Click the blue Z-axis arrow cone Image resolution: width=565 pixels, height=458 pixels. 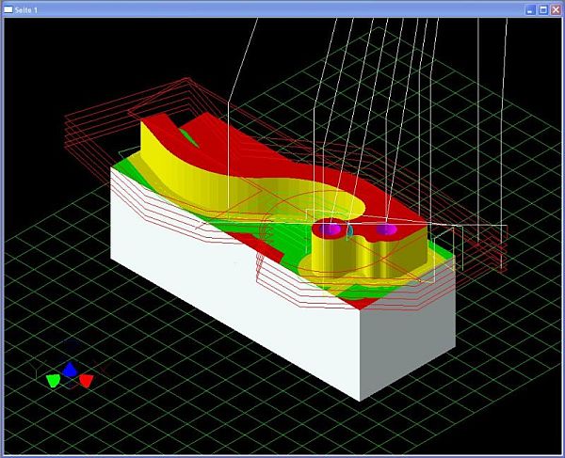click(70, 370)
